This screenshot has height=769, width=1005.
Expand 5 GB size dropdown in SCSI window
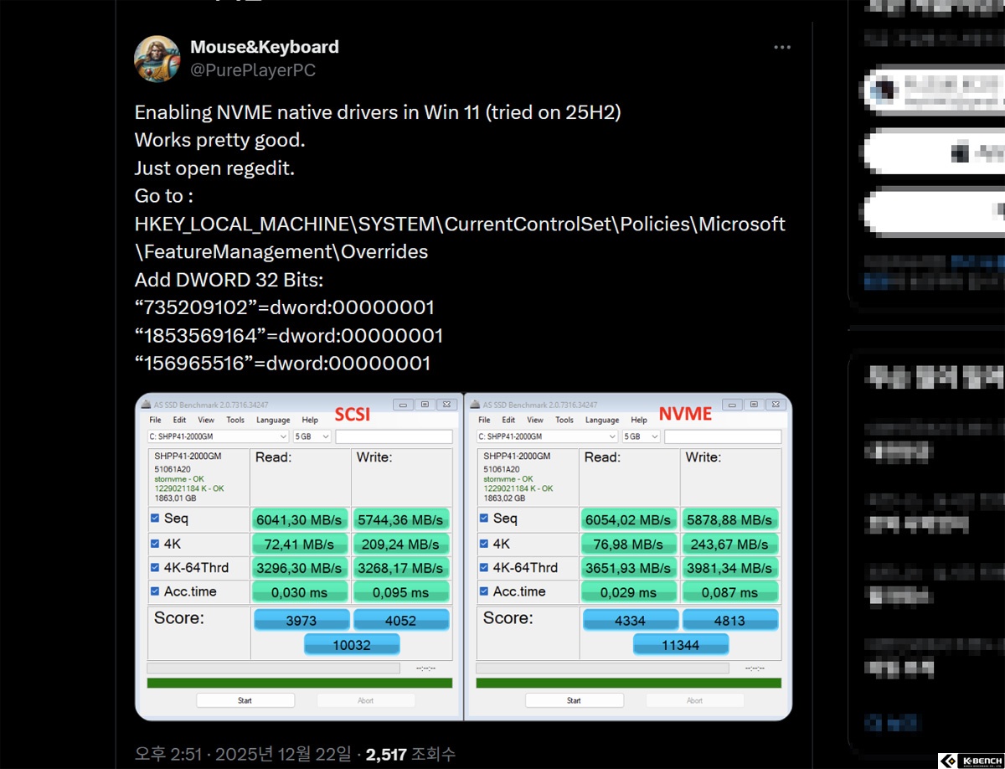tap(311, 436)
